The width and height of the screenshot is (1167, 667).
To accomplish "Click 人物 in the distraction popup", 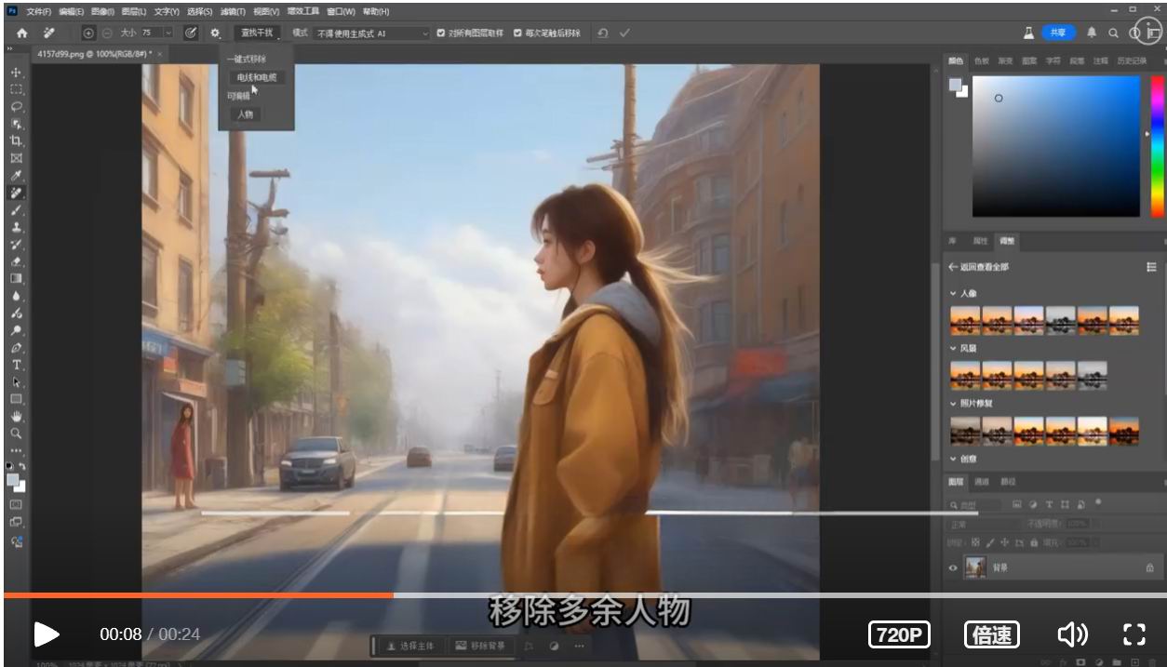I will pos(245,114).
